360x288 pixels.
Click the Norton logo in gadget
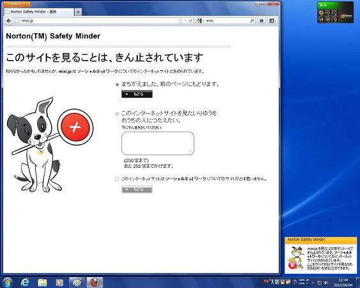click(x=347, y=16)
